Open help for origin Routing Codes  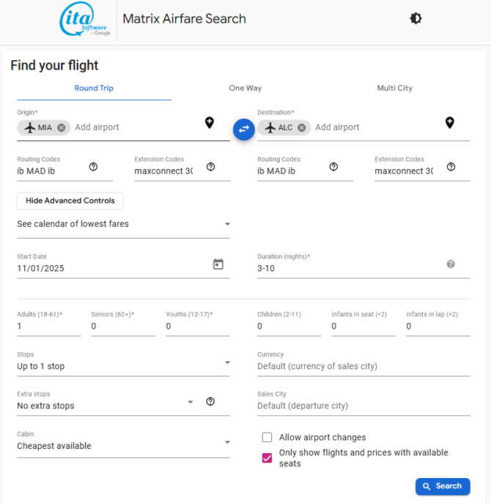tap(93, 167)
